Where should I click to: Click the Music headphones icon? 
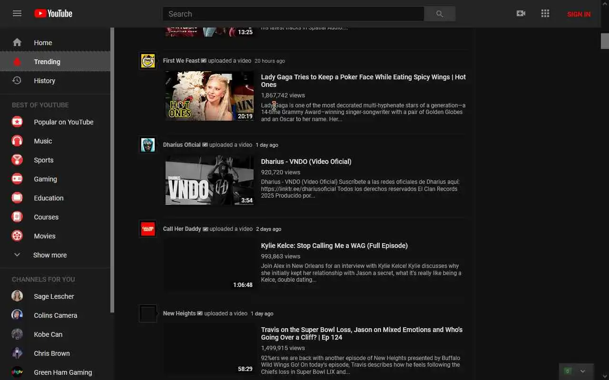tap(17, 141)
